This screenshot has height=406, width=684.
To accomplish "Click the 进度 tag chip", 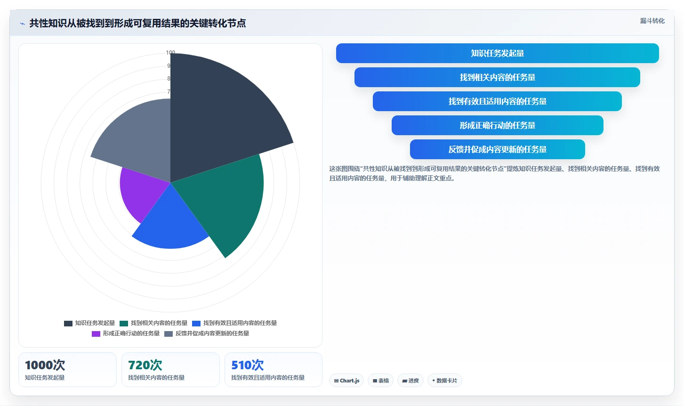I will [x=410, y=381].
